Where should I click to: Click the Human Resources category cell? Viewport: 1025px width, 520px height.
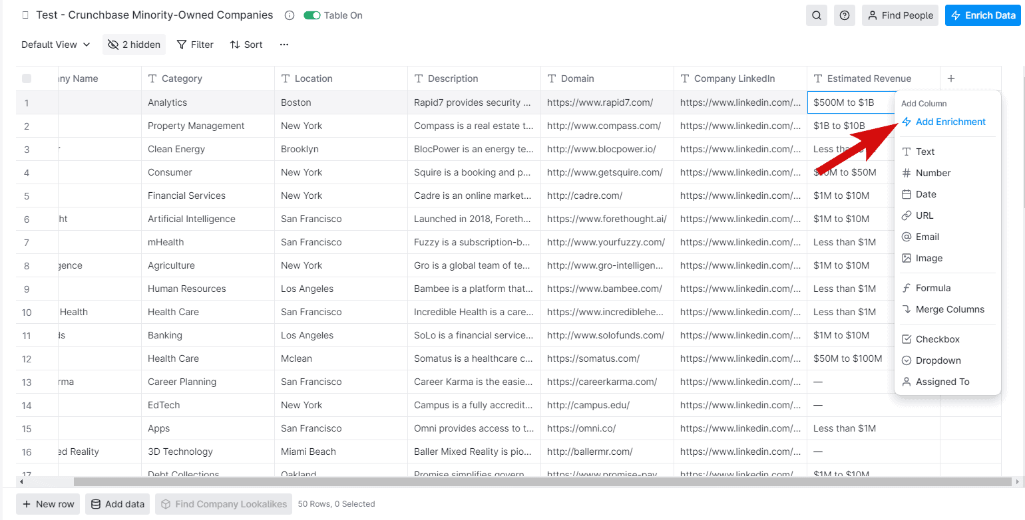tap(208, 289)
